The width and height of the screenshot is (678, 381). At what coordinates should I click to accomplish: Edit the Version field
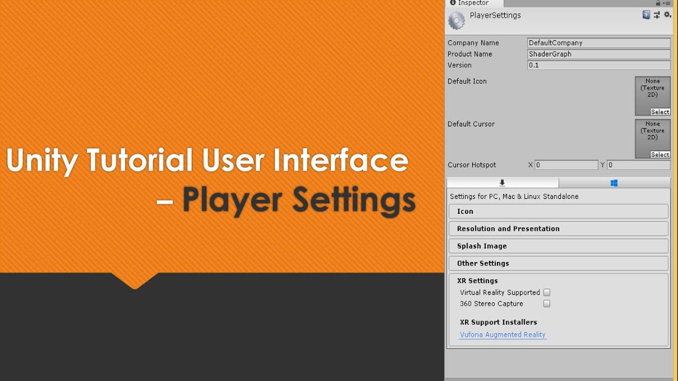point(599,65)
